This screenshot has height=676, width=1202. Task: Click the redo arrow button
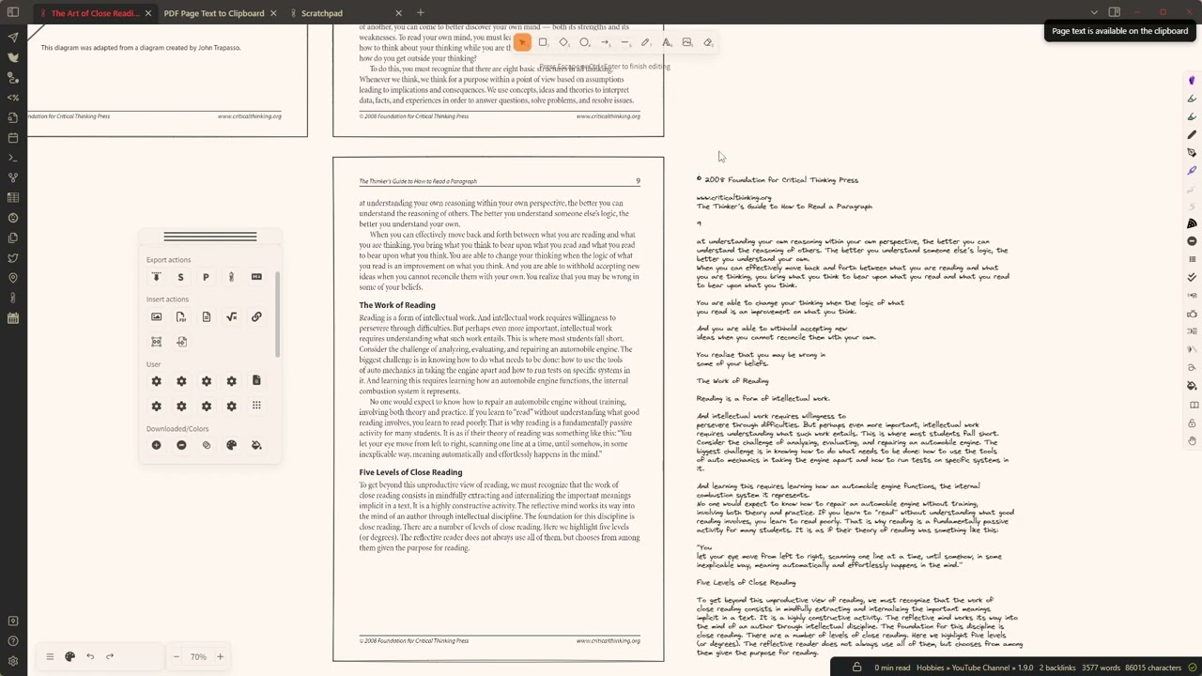[x=110, y=656]
